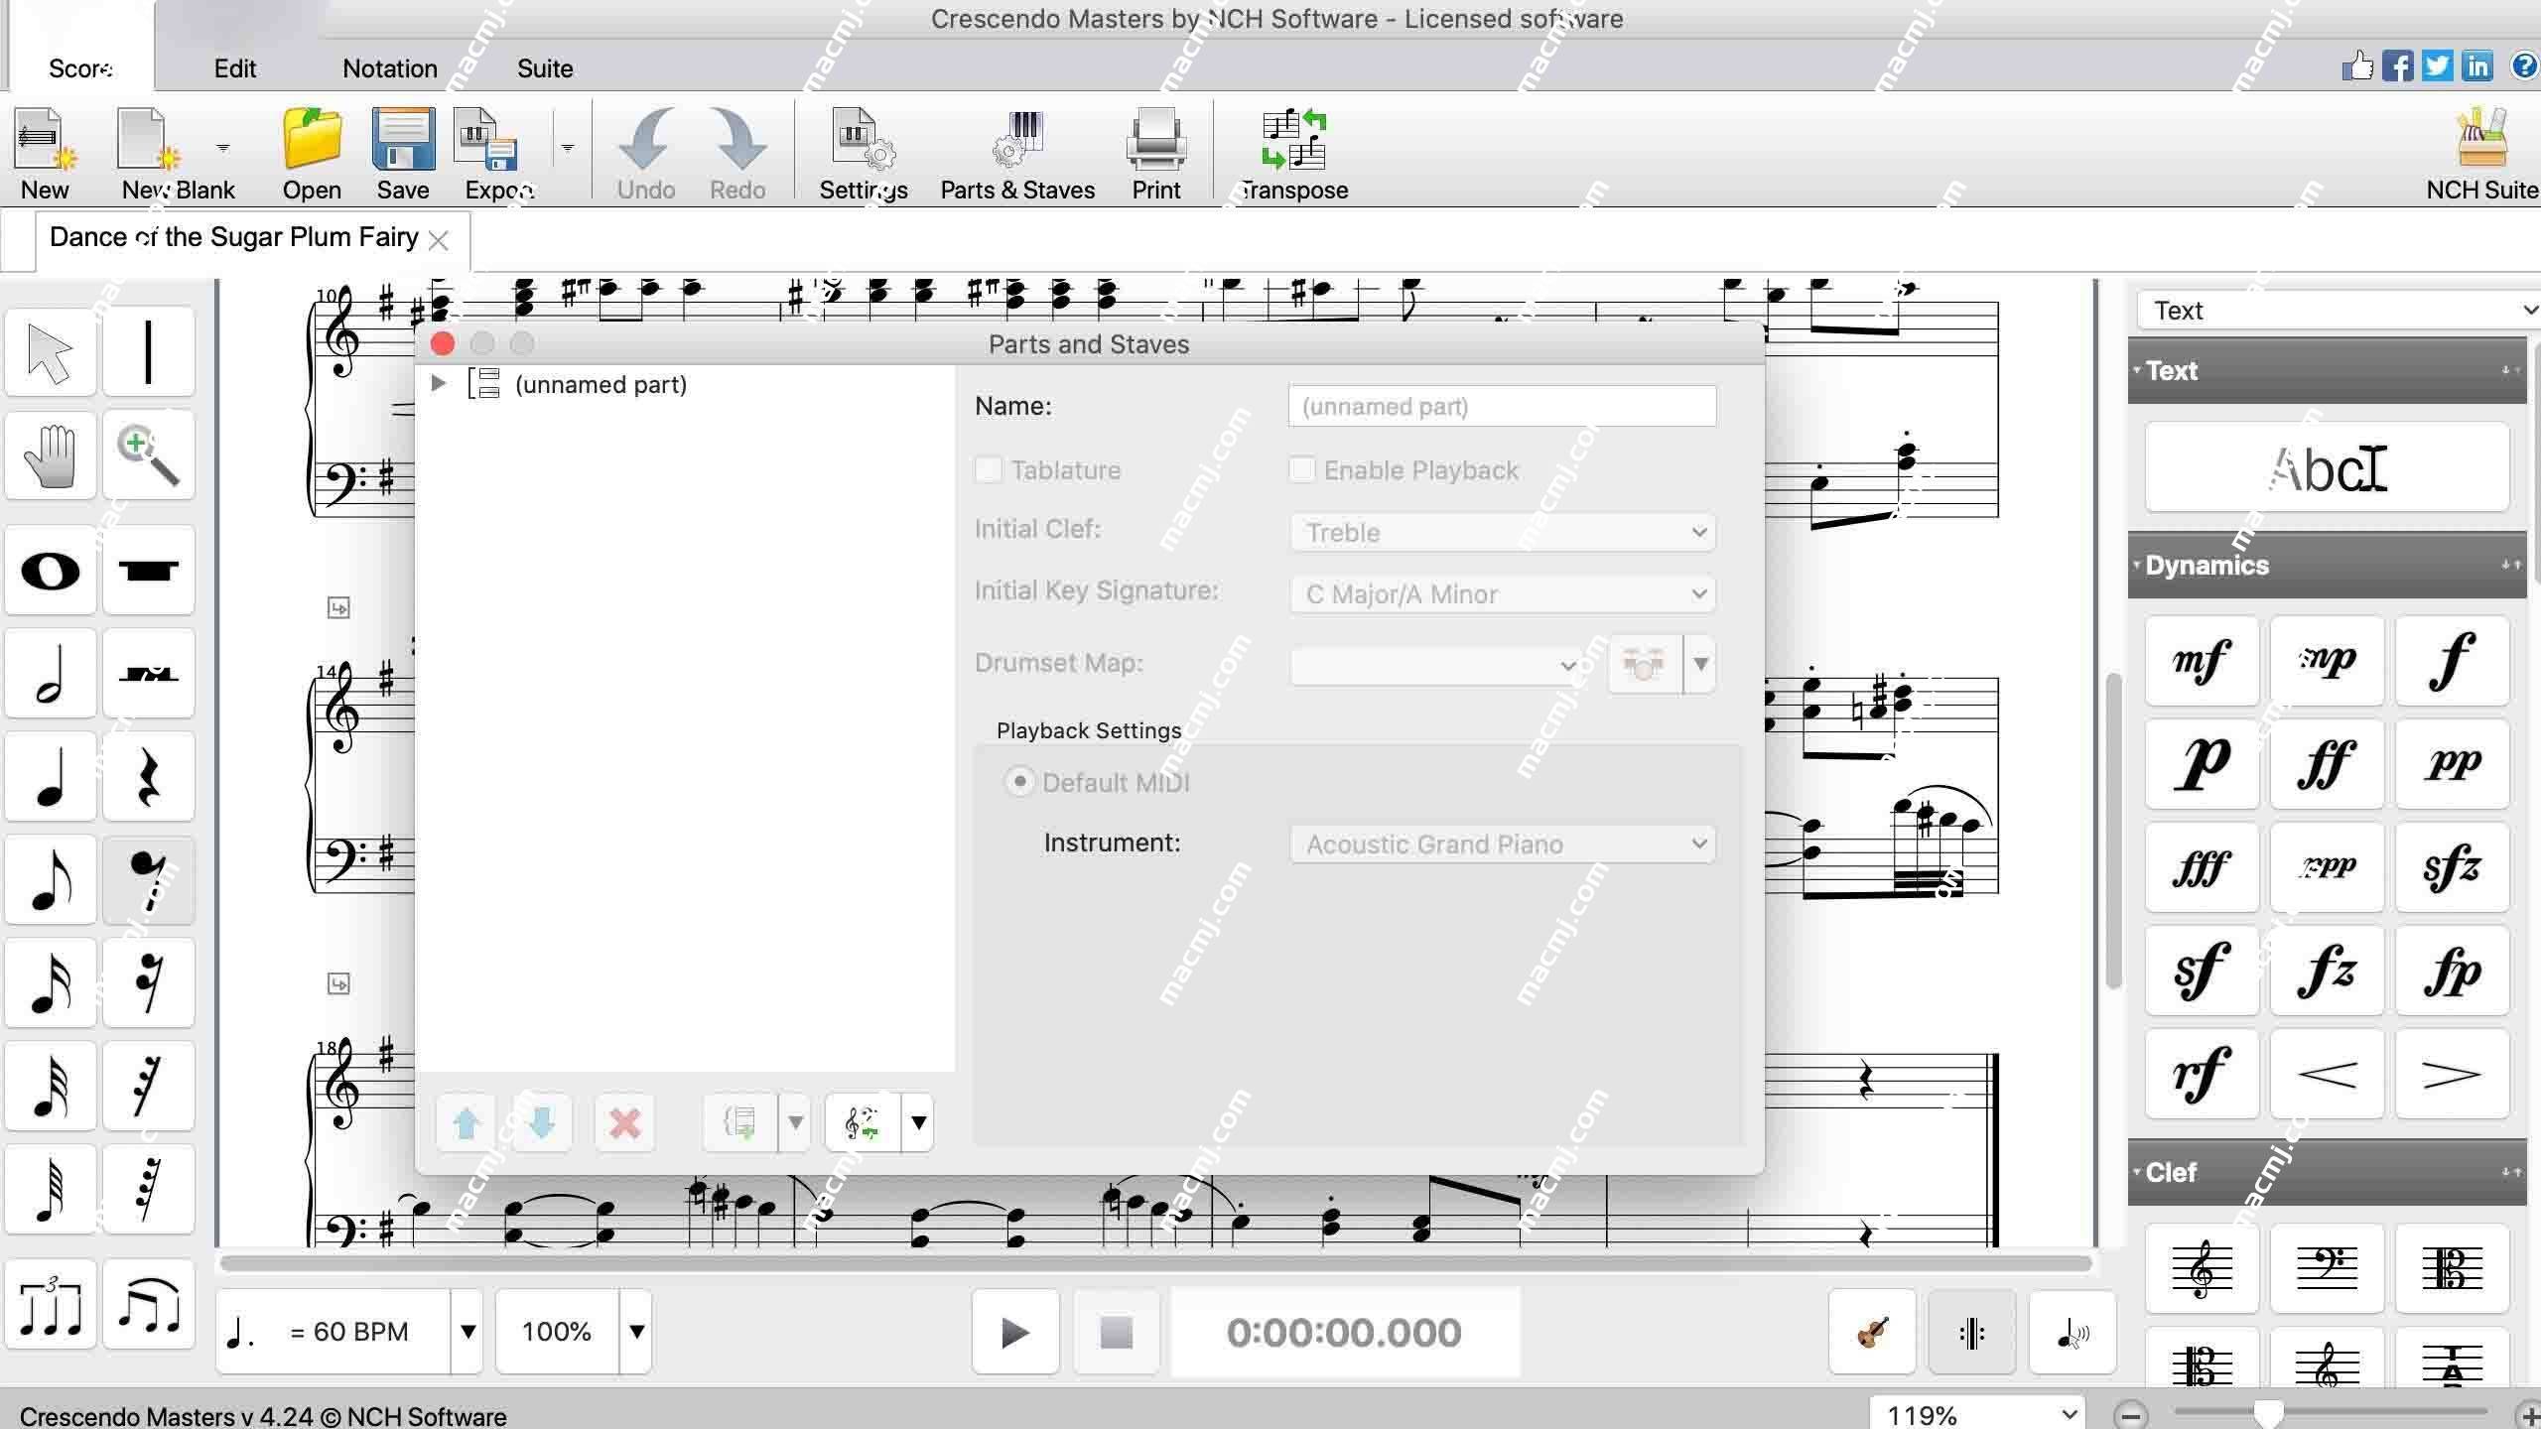
Task: Pick the half note tool
Action: (x=51, y=674)
